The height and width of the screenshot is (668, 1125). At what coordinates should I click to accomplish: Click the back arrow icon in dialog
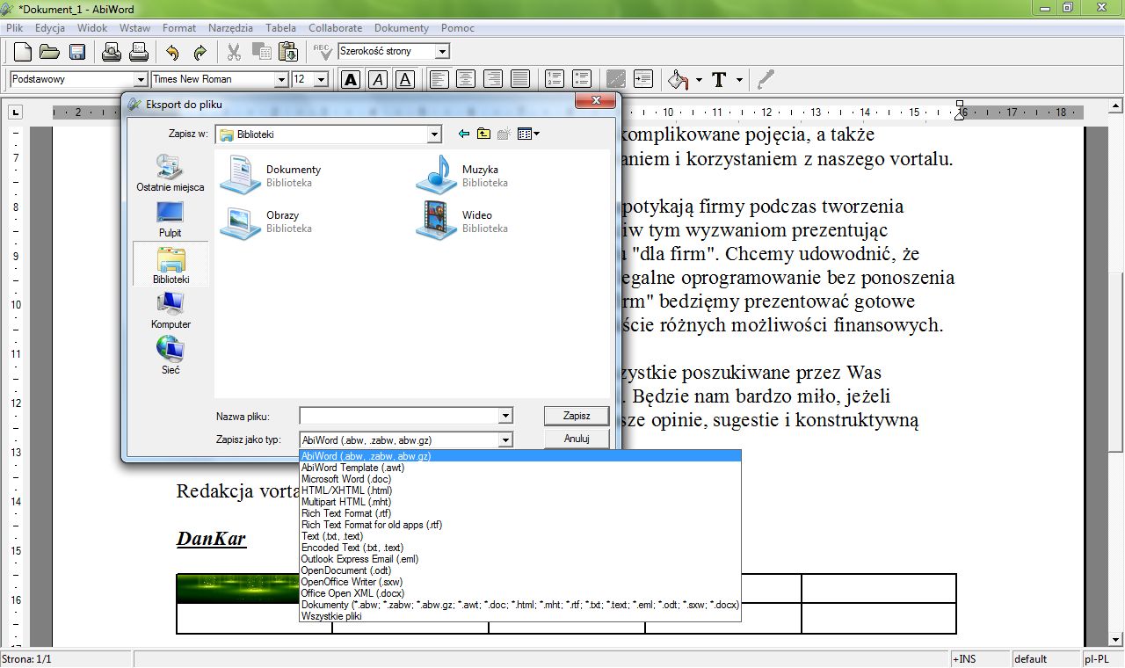465,134
